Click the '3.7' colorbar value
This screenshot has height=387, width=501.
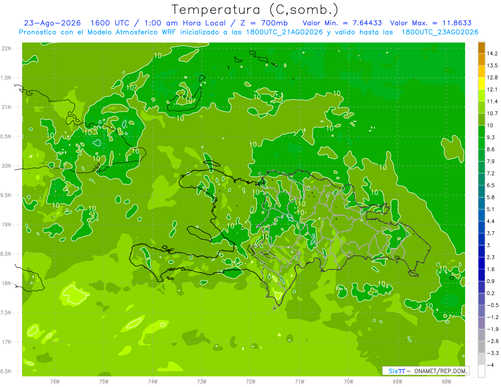pos(491,233)
